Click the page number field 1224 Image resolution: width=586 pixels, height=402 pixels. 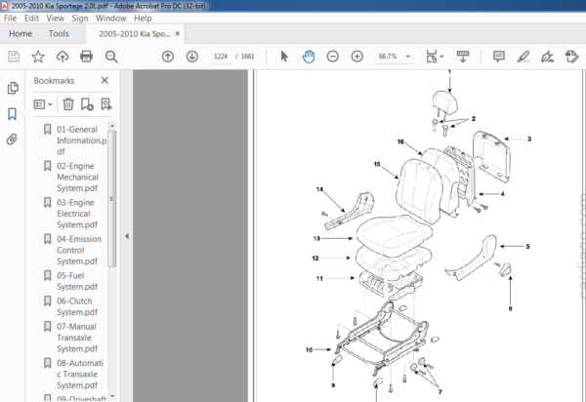pyautogui.click(x=221, y=57)
